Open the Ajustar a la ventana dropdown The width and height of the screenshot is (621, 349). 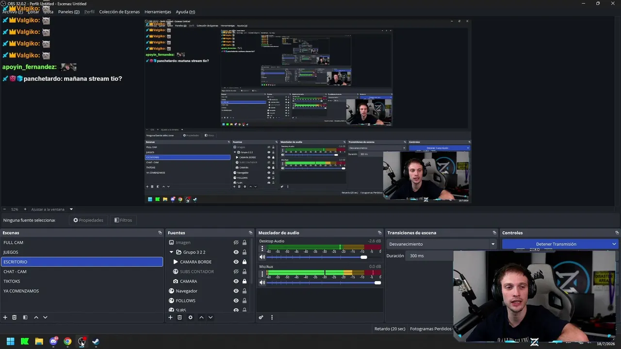(71, 209)
